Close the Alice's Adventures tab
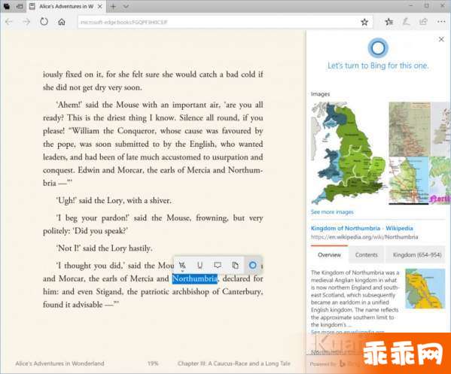 [100, 6]
